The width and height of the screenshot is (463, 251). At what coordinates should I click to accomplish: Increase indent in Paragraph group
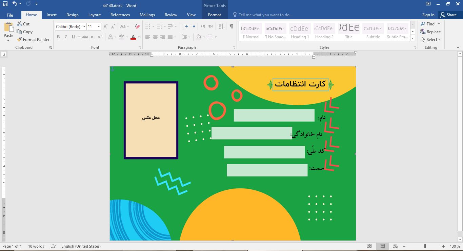pyautogui.click(x=192, y=26)
